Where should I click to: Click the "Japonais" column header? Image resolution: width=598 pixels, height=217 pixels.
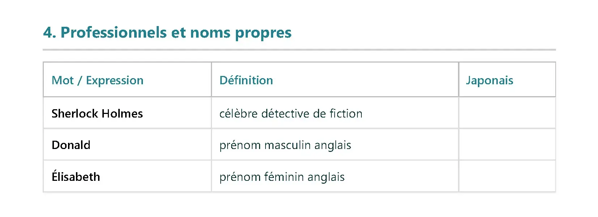(489, 80)
